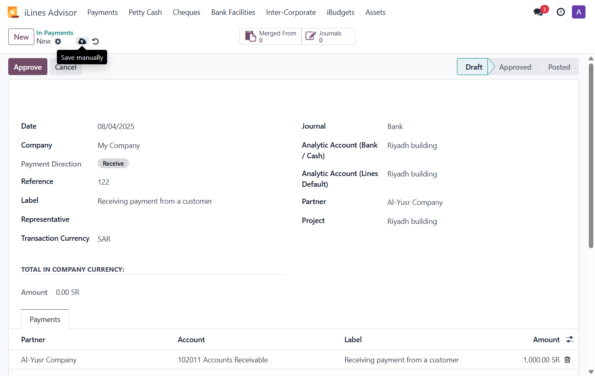Discard changes with the undo icon
Screen dimensions: 595x376
pyautogui.click(x=96, y=41)
